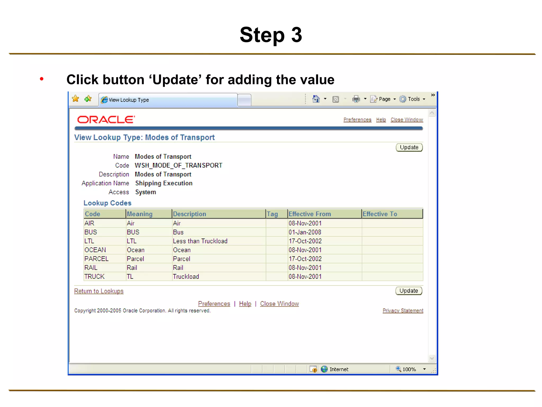Click the Effective From column header
This screenshot has width=542, height=407.
[x=324, y=214]
